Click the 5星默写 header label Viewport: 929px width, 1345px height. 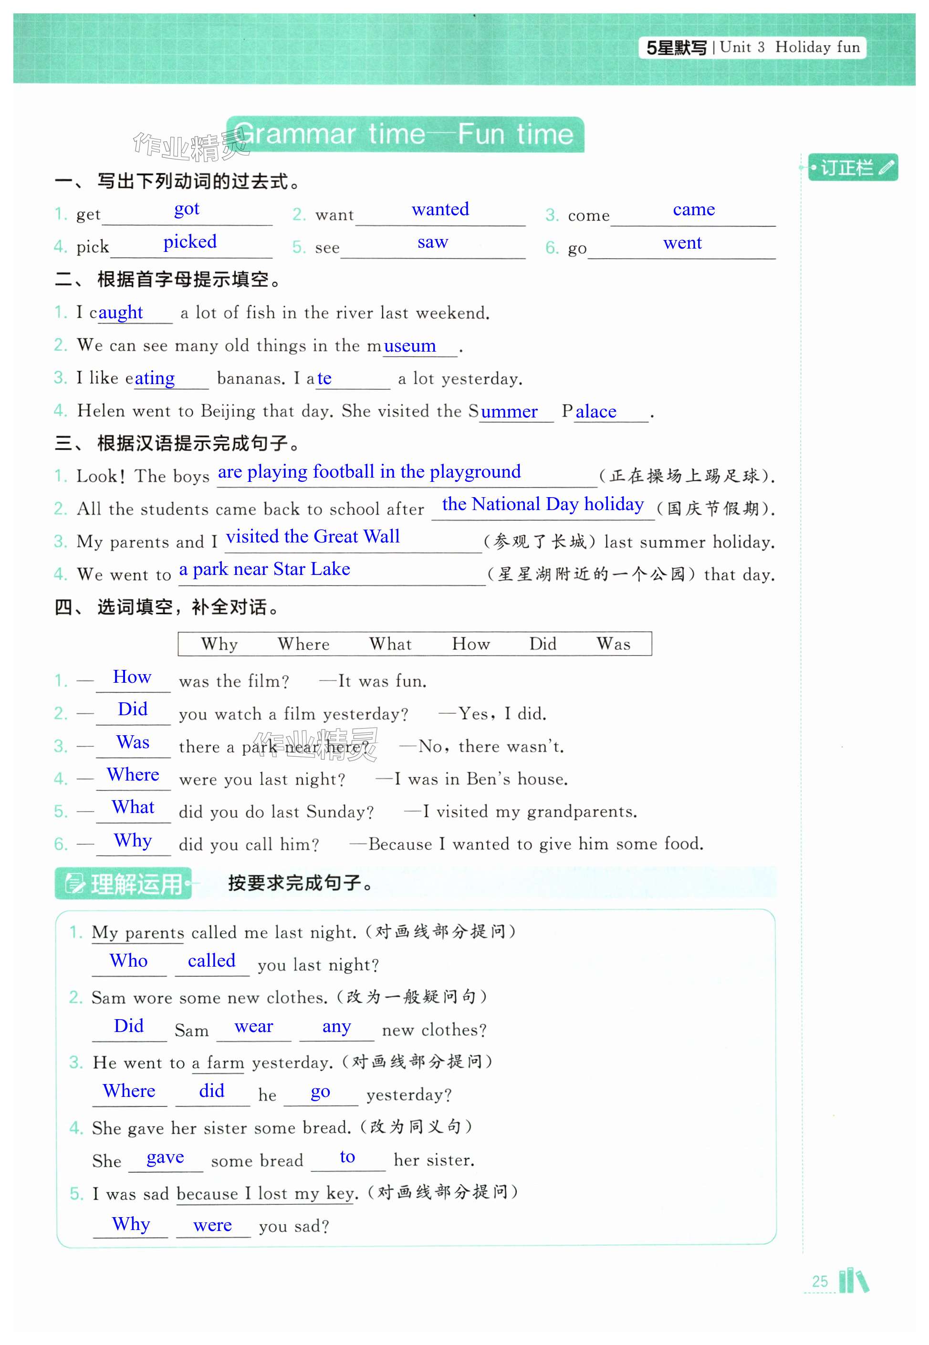coord(677,48)
